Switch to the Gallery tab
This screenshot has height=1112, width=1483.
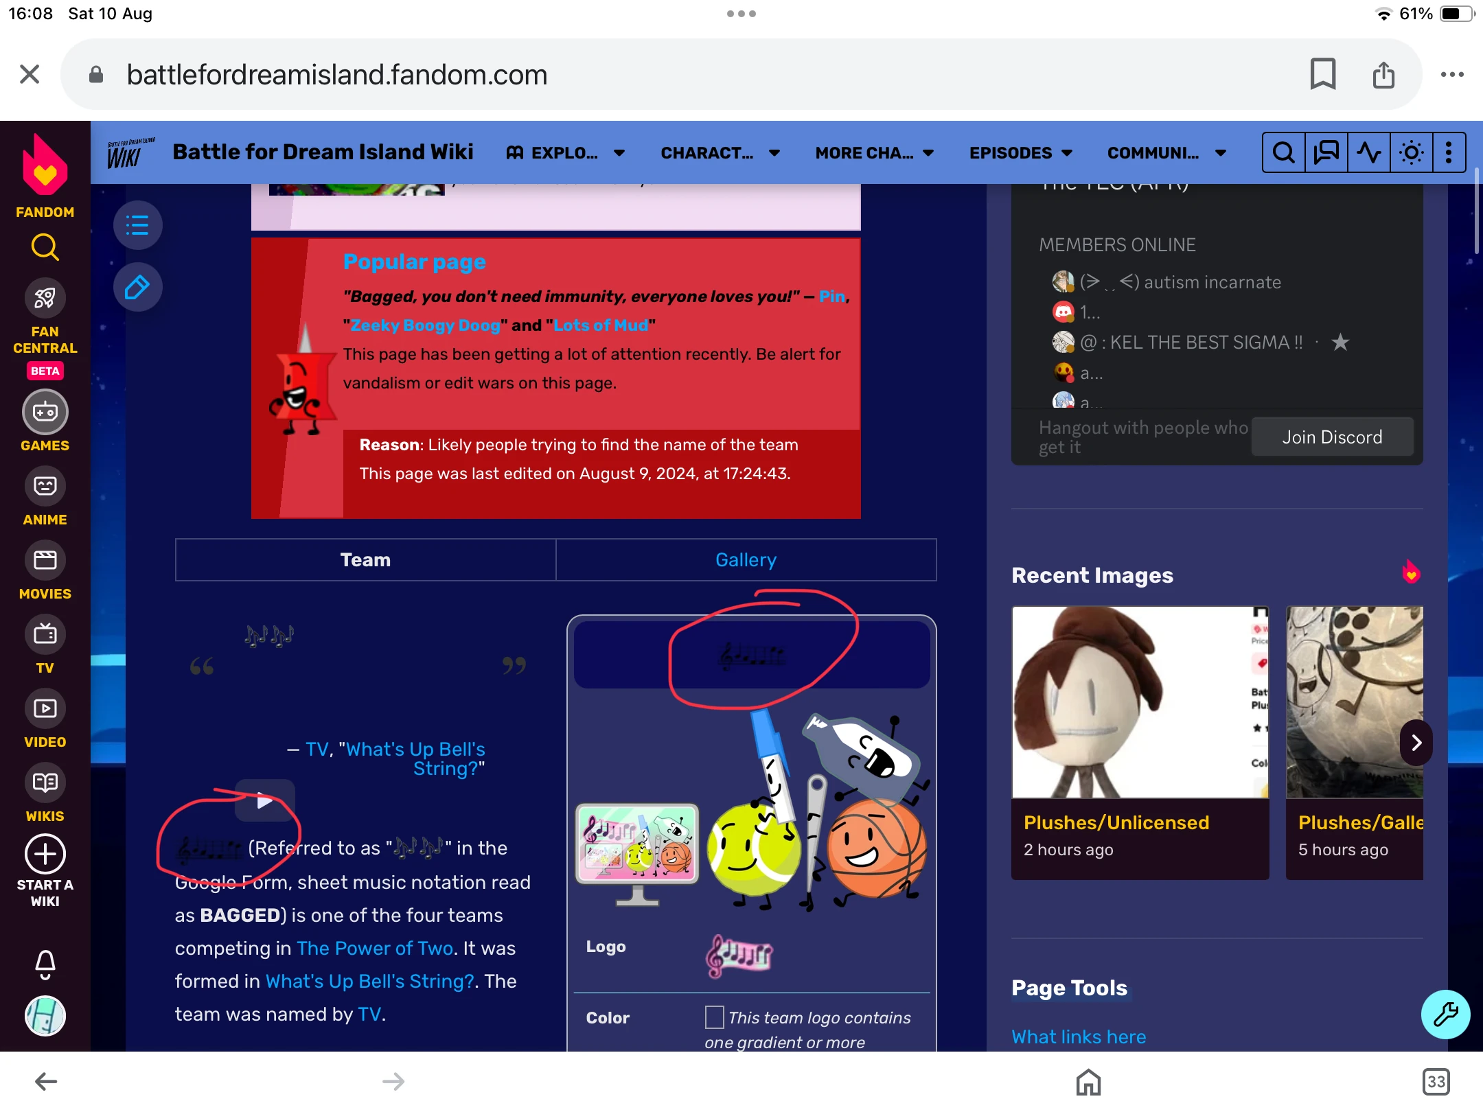[746, 559]
